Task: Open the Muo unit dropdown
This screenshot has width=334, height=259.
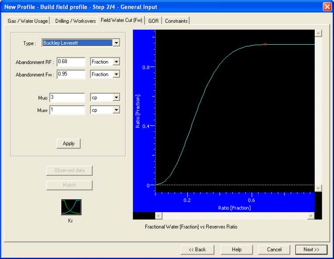Action: point(116,97)
